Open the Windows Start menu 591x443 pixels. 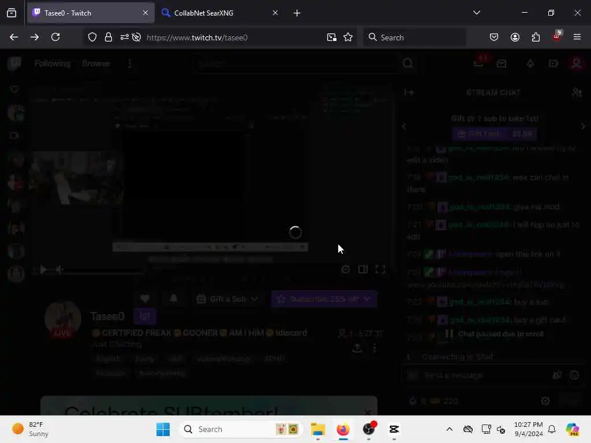[x=163, y=429]
